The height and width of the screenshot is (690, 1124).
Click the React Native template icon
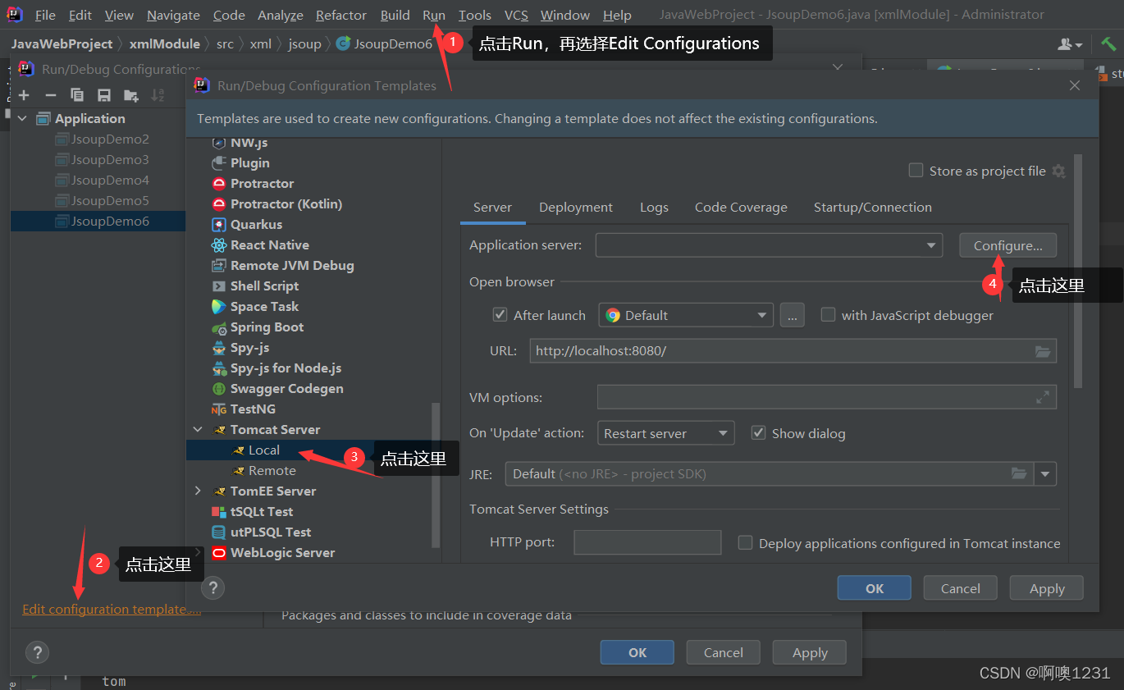[218, 245]
